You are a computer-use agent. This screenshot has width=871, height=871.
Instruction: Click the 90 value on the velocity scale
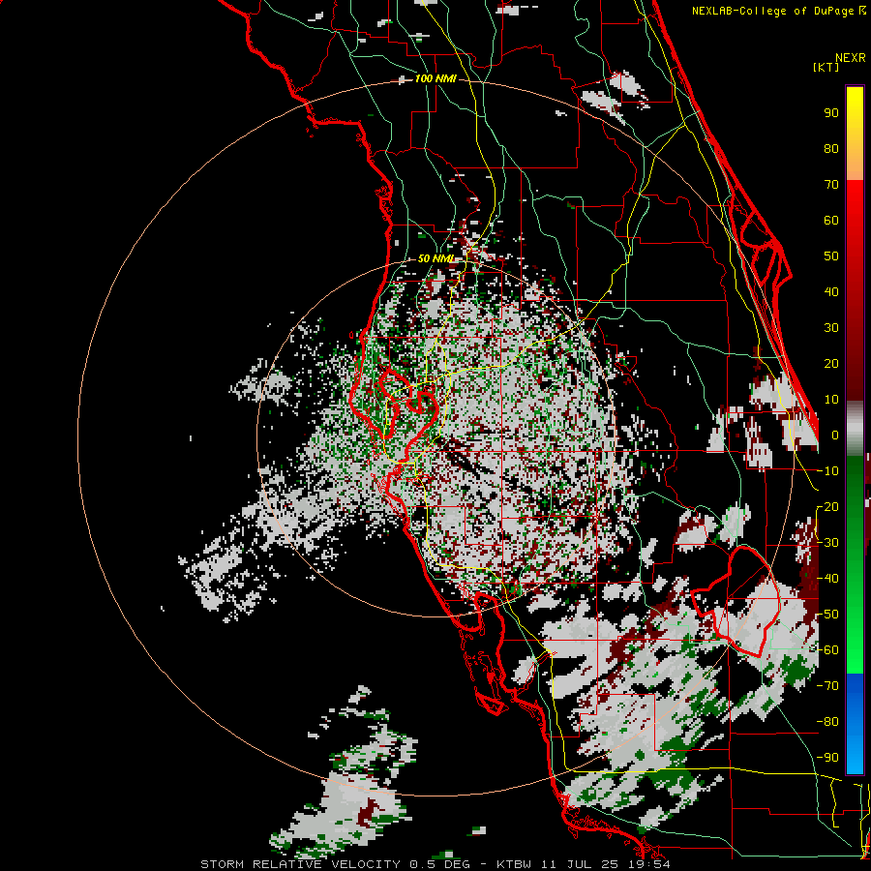831,113
